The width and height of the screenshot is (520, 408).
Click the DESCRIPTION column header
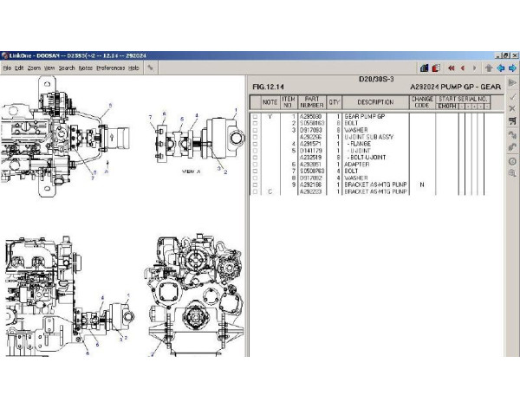tap(375, 102)
